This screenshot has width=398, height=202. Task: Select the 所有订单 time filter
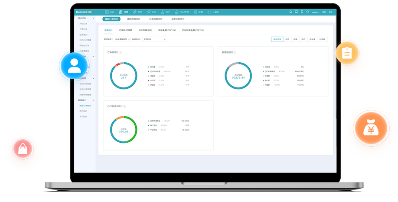(x=277, y=39)
